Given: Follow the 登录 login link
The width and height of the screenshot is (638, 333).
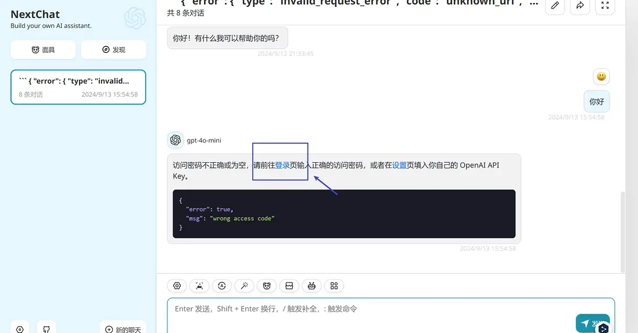Looking at the screenshot, I should tap(282, 165).
